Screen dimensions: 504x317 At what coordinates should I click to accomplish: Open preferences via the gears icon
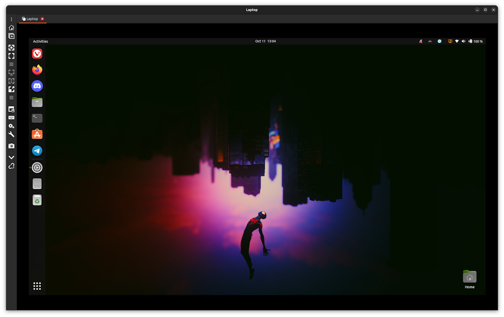click(x=11, y=126)
